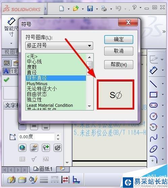The image size is (168, 188).
Task: Toggle the Lock/Anchor note icon
Action: coord(58,148)
